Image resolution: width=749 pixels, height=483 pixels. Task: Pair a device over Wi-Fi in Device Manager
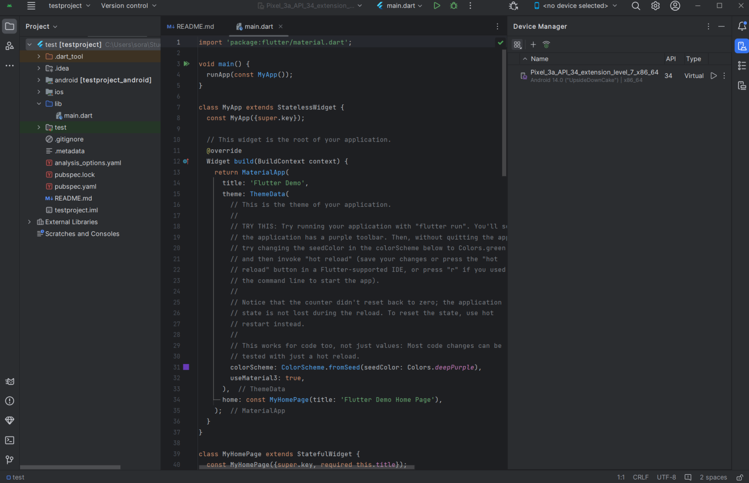click(x=546, y=44)
